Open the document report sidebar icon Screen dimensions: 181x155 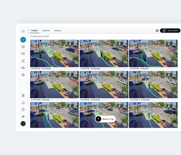point(23,96)
